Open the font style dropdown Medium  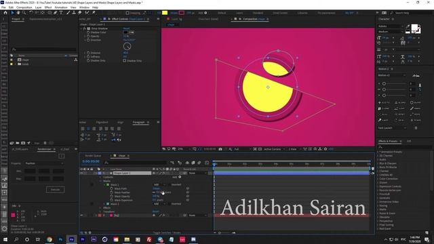coord(391,32)
